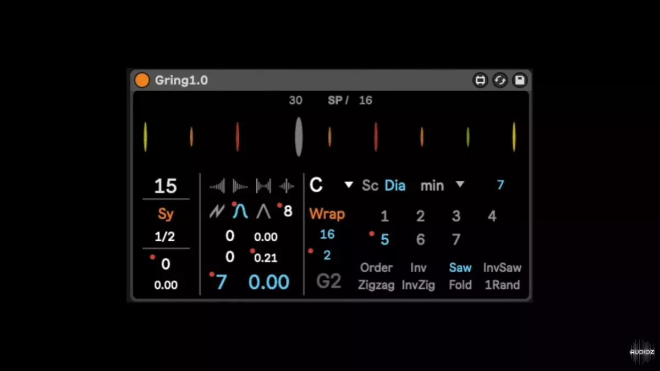Toggle the Sc scale switch

370,185
